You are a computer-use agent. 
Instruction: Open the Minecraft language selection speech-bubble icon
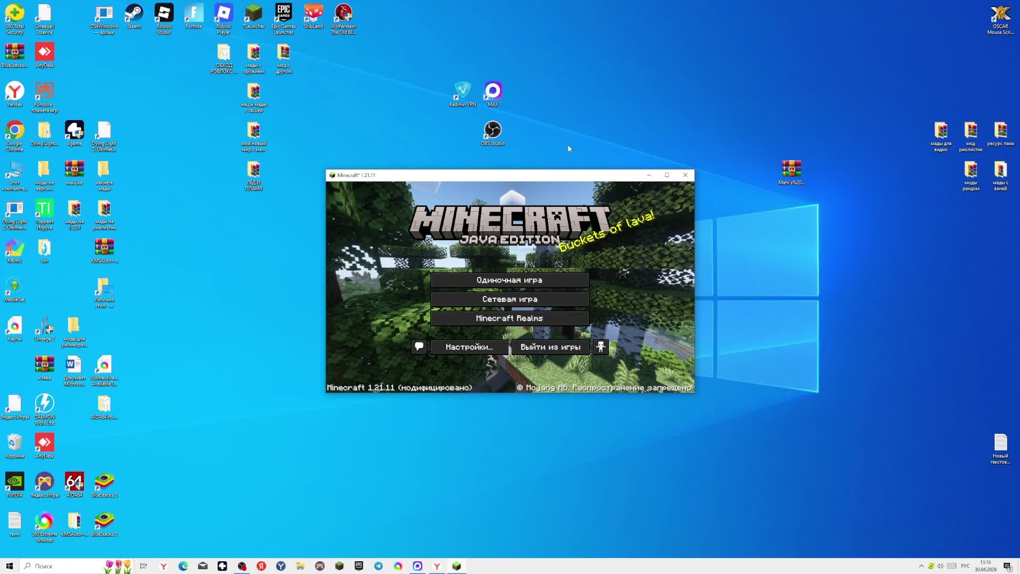[x=419, y=347]
